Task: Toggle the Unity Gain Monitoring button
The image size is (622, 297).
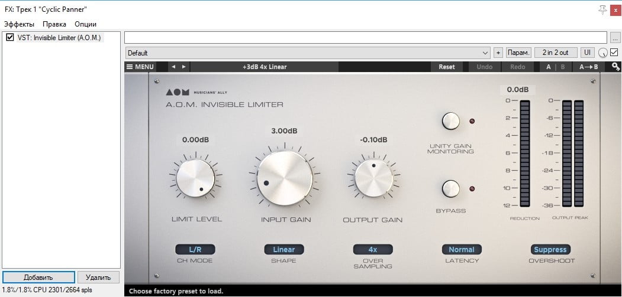Action: (451, 121)
